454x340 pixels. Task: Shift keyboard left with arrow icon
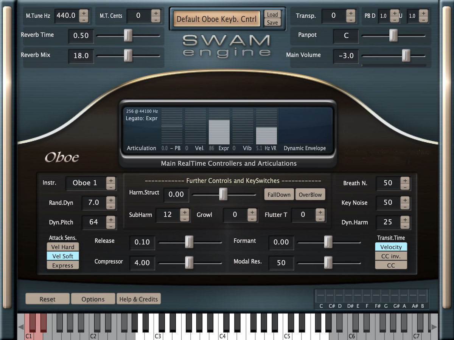tap(21, 327)
